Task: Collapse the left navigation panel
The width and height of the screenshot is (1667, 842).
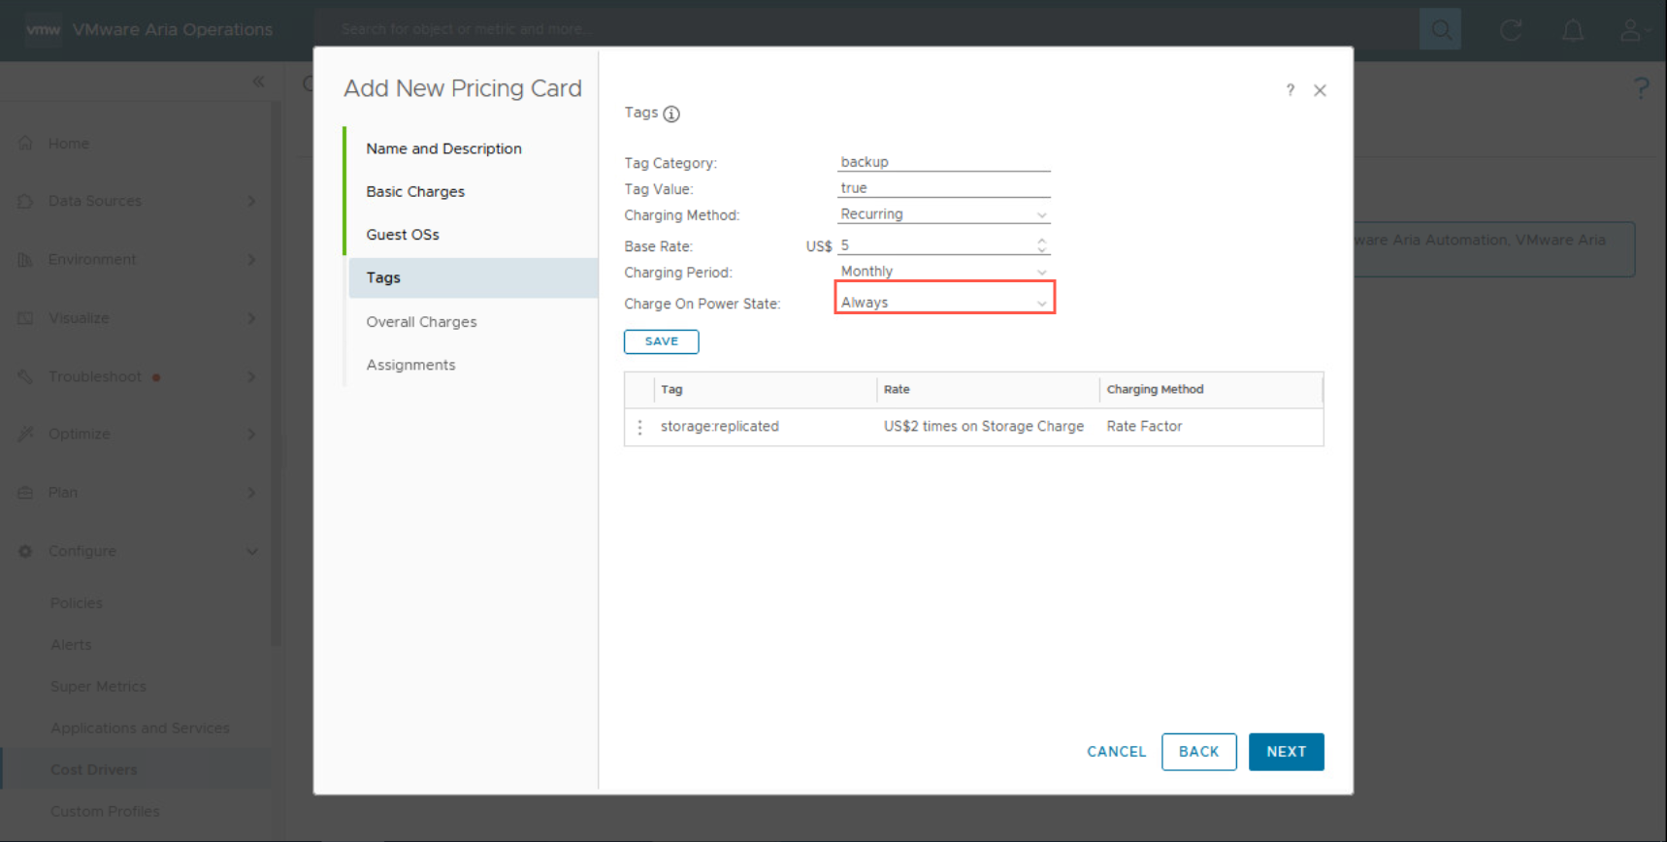Action: pyautogui.click(x=258, y=81)
